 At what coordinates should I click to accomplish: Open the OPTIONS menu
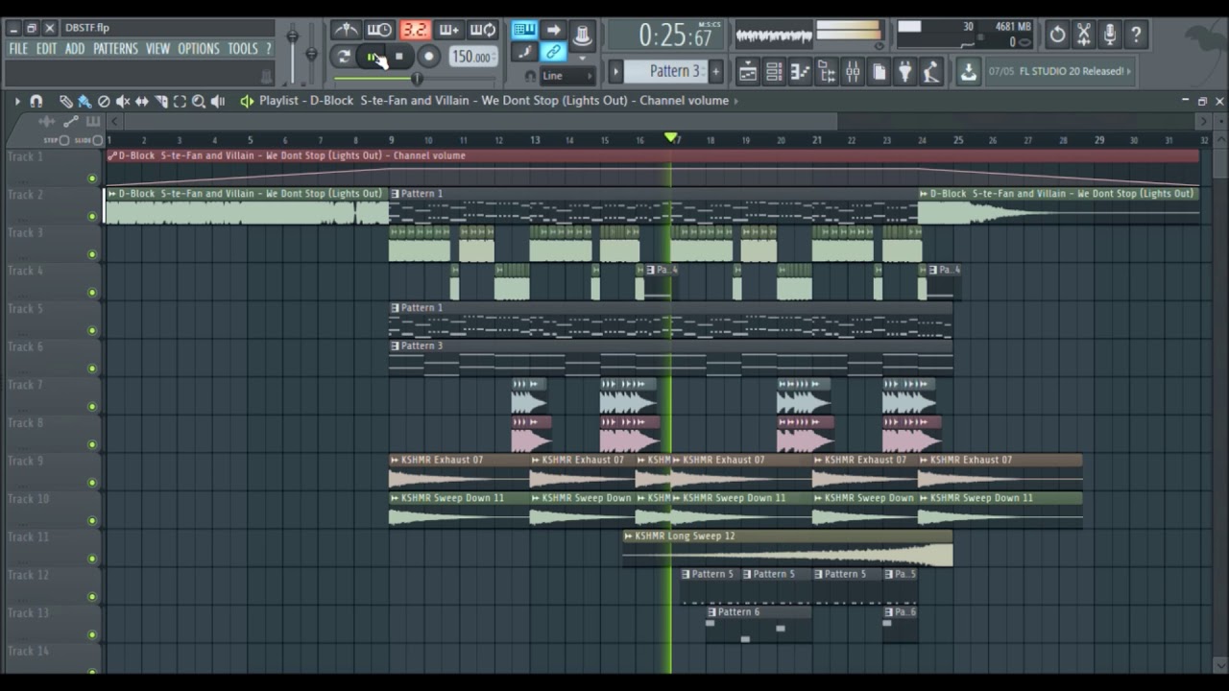coord(199,49)
